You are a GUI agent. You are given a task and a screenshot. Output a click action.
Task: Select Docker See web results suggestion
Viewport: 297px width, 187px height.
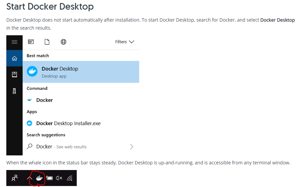click(x=81, y=147)
